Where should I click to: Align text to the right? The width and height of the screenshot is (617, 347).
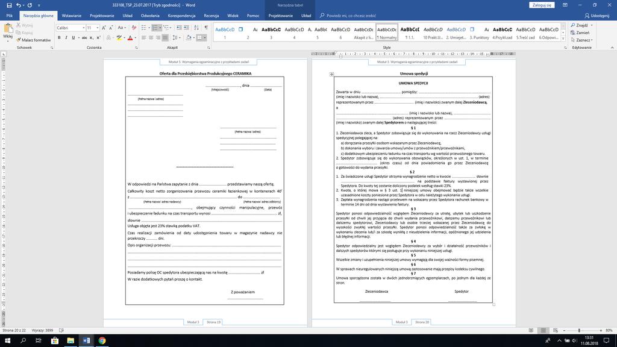pos(158,38)
